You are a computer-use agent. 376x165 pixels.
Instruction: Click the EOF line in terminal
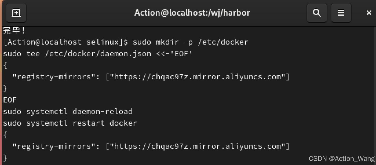coord(10,100)
